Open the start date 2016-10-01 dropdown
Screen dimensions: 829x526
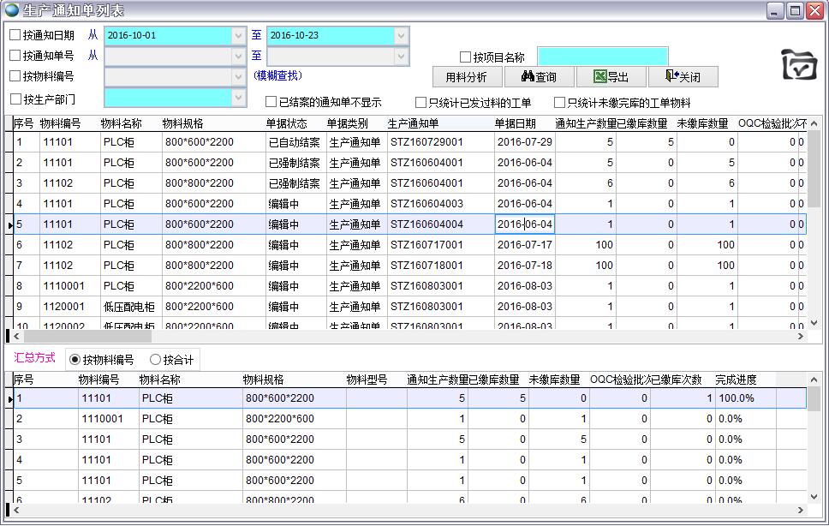point(238,36)
